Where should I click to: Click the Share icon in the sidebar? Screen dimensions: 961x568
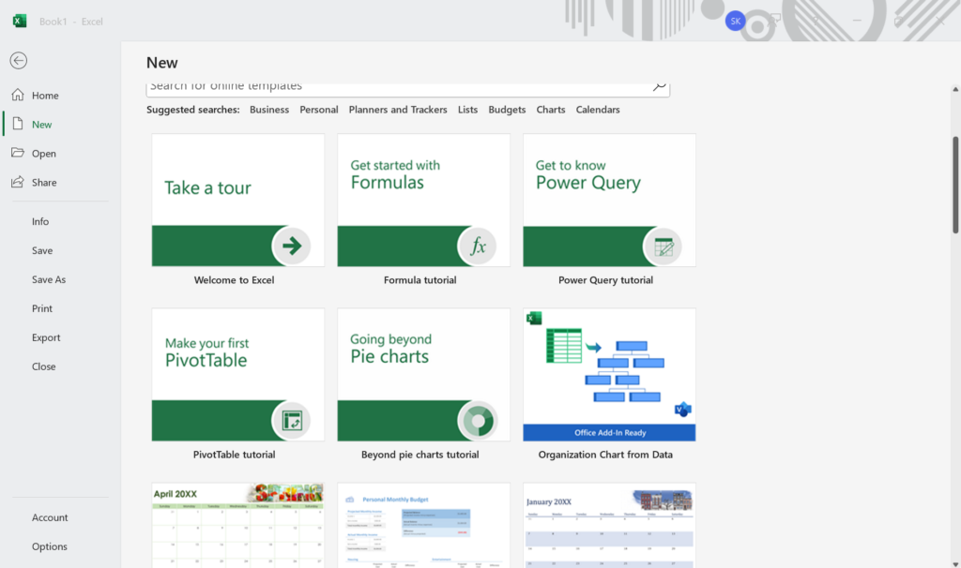(17, 182)
